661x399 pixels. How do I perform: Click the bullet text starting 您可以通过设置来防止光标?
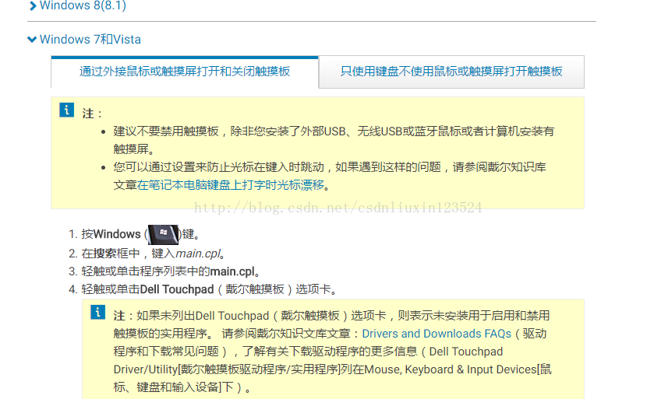tap(330, 176)
